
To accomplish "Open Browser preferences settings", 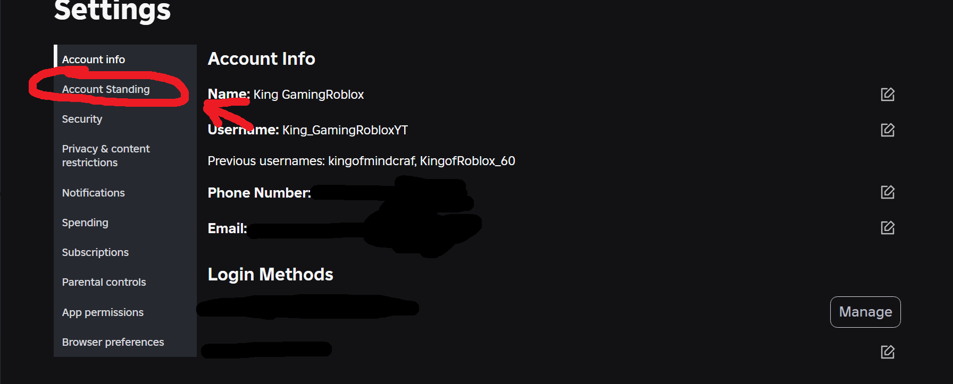I will pos(113,342).
